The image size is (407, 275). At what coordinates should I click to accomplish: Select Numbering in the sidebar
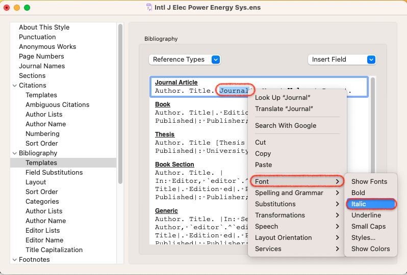[42, 134]
